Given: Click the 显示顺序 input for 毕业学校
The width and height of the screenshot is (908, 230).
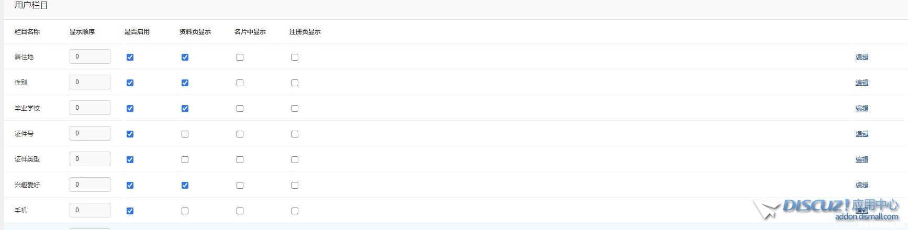Looking at the screenshot, I should (90, 108).
